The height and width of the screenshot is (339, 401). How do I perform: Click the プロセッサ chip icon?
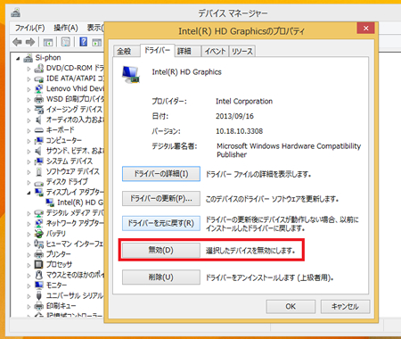(39, 265)
